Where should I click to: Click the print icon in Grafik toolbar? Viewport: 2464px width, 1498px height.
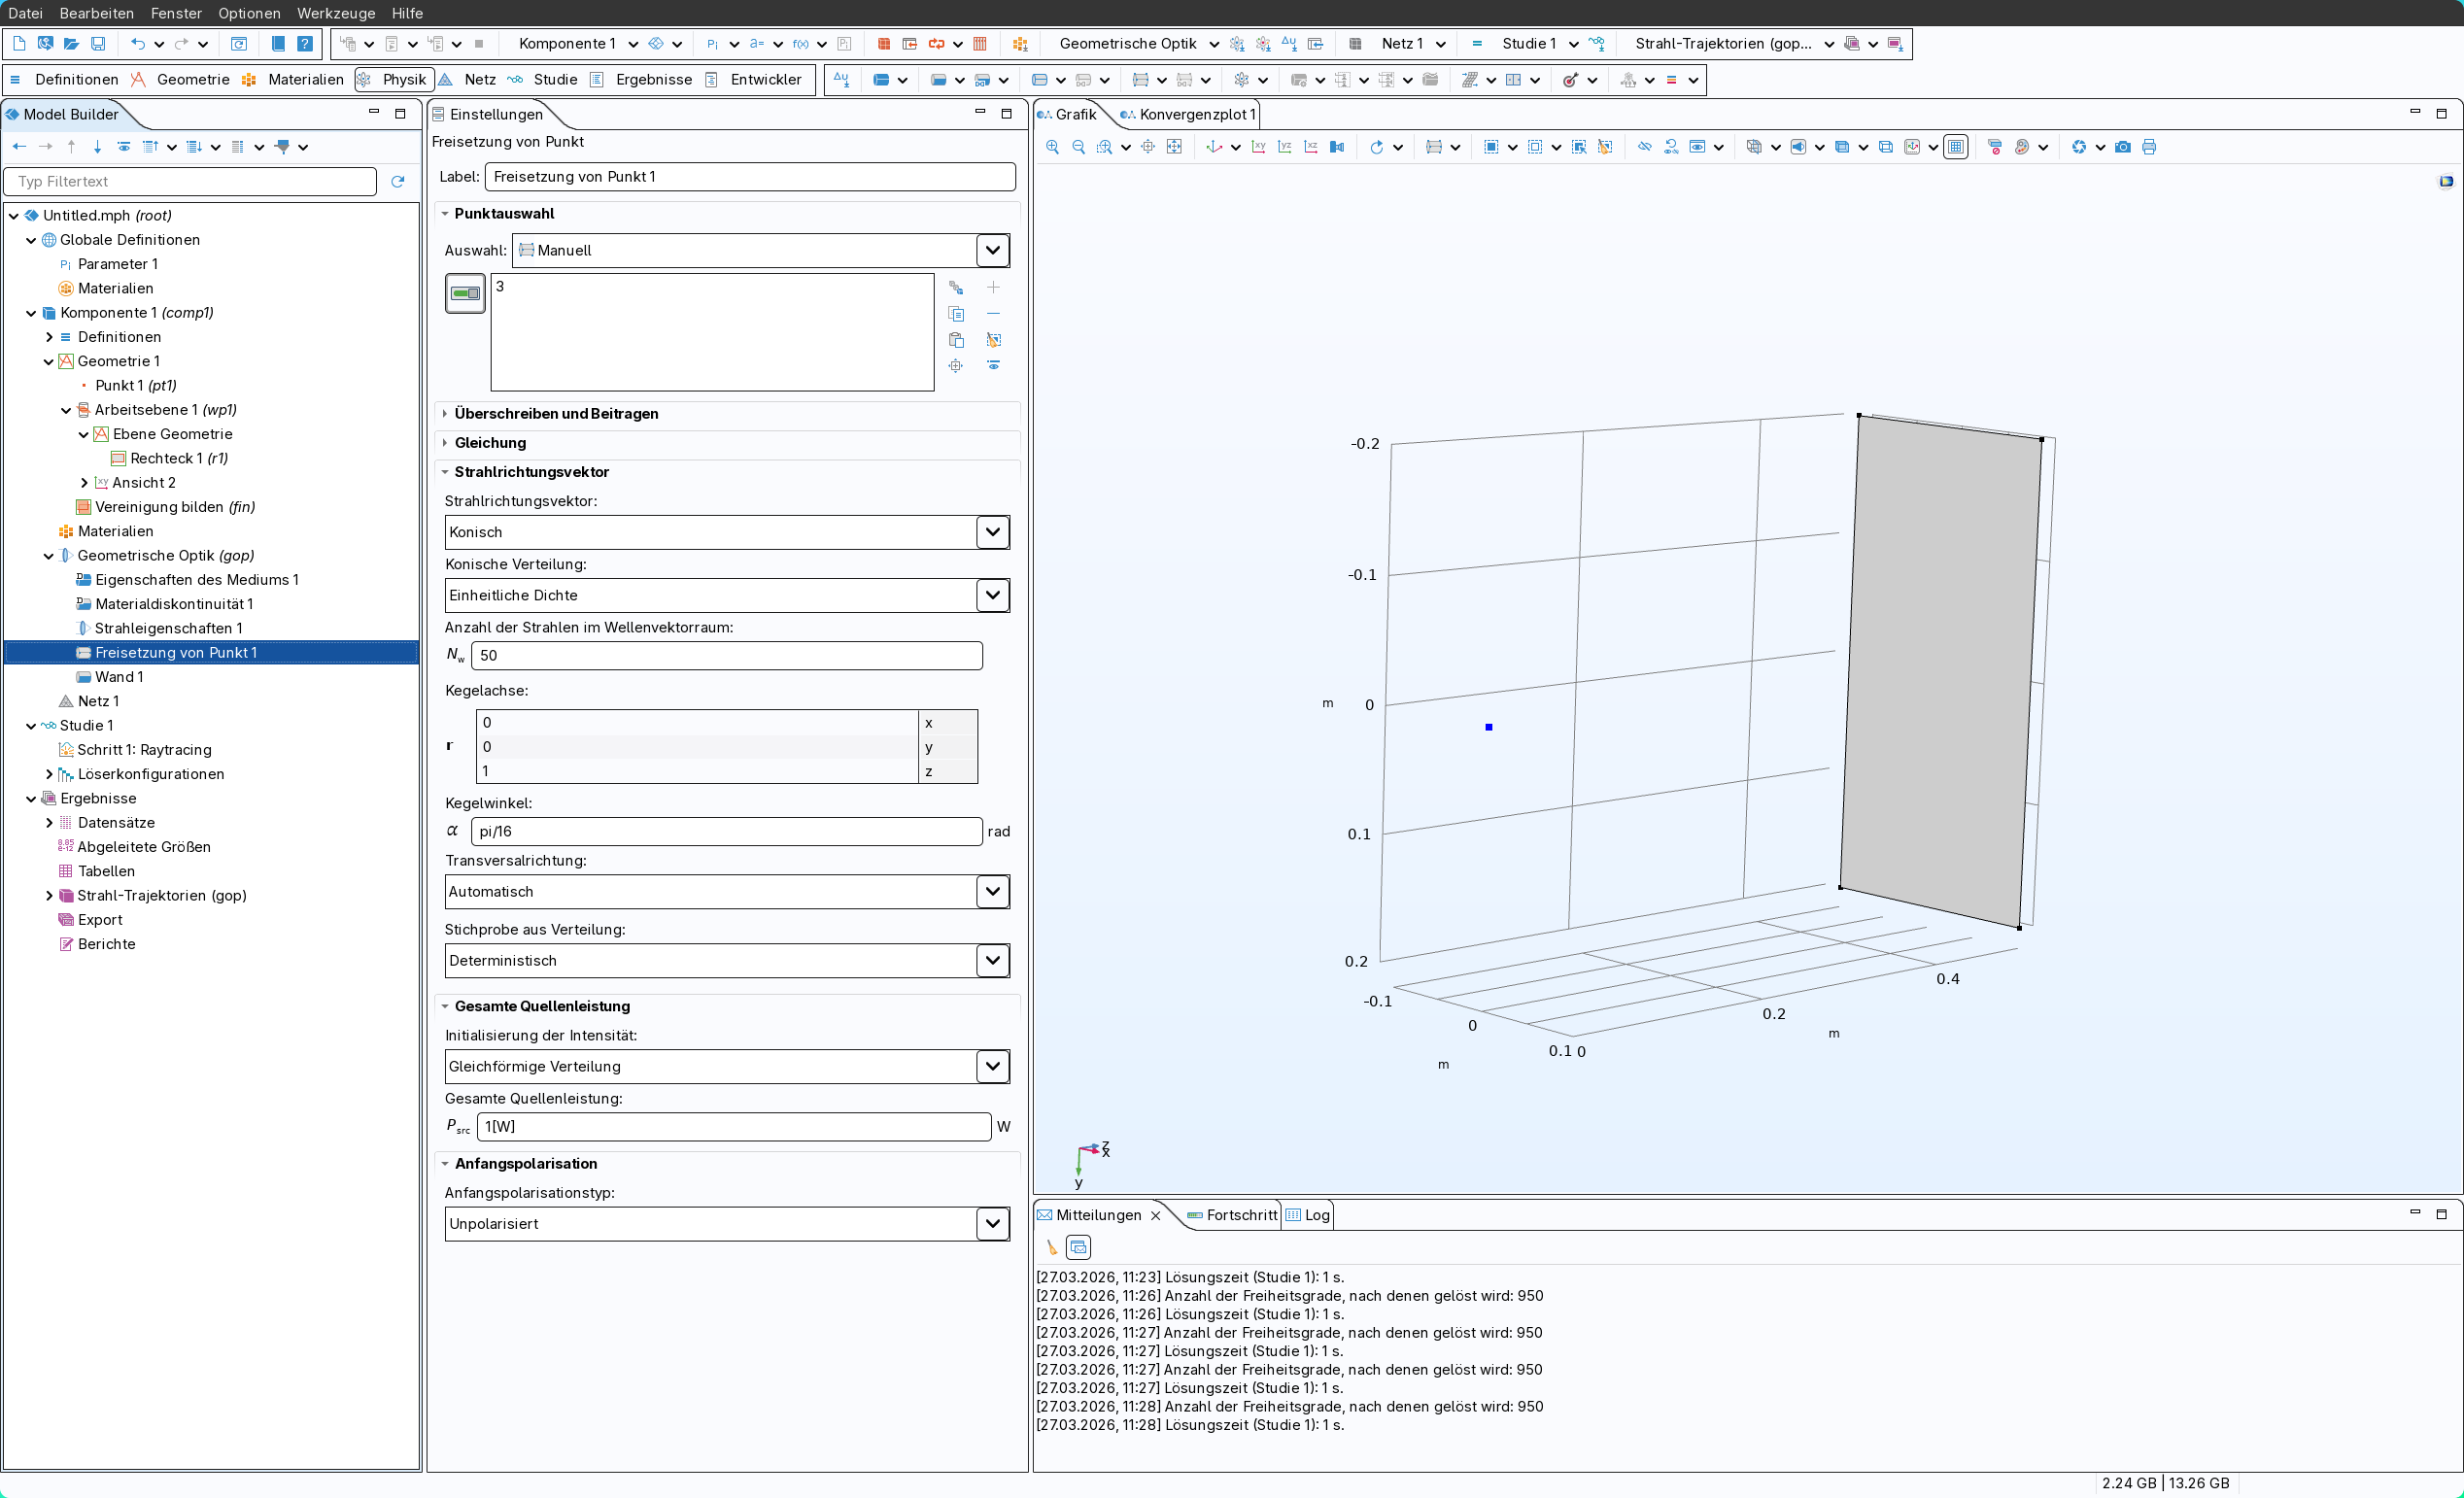2149,147
